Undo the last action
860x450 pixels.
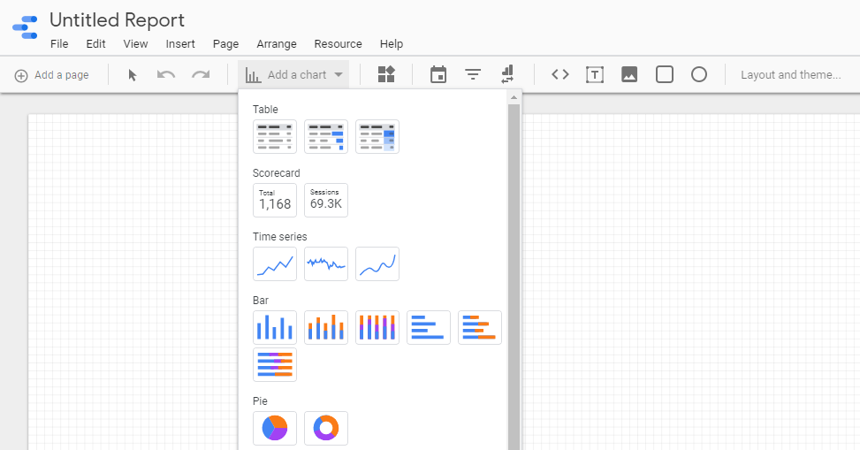[165, 74]
